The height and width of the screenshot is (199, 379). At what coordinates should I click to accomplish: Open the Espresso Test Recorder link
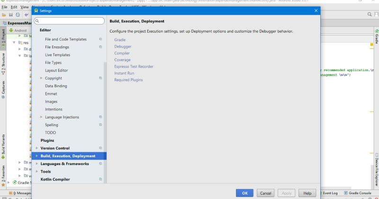point(134,66)
